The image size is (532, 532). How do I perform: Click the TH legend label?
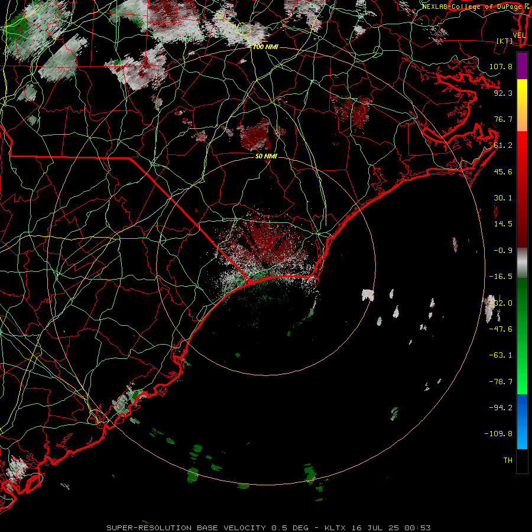[508, 460]
